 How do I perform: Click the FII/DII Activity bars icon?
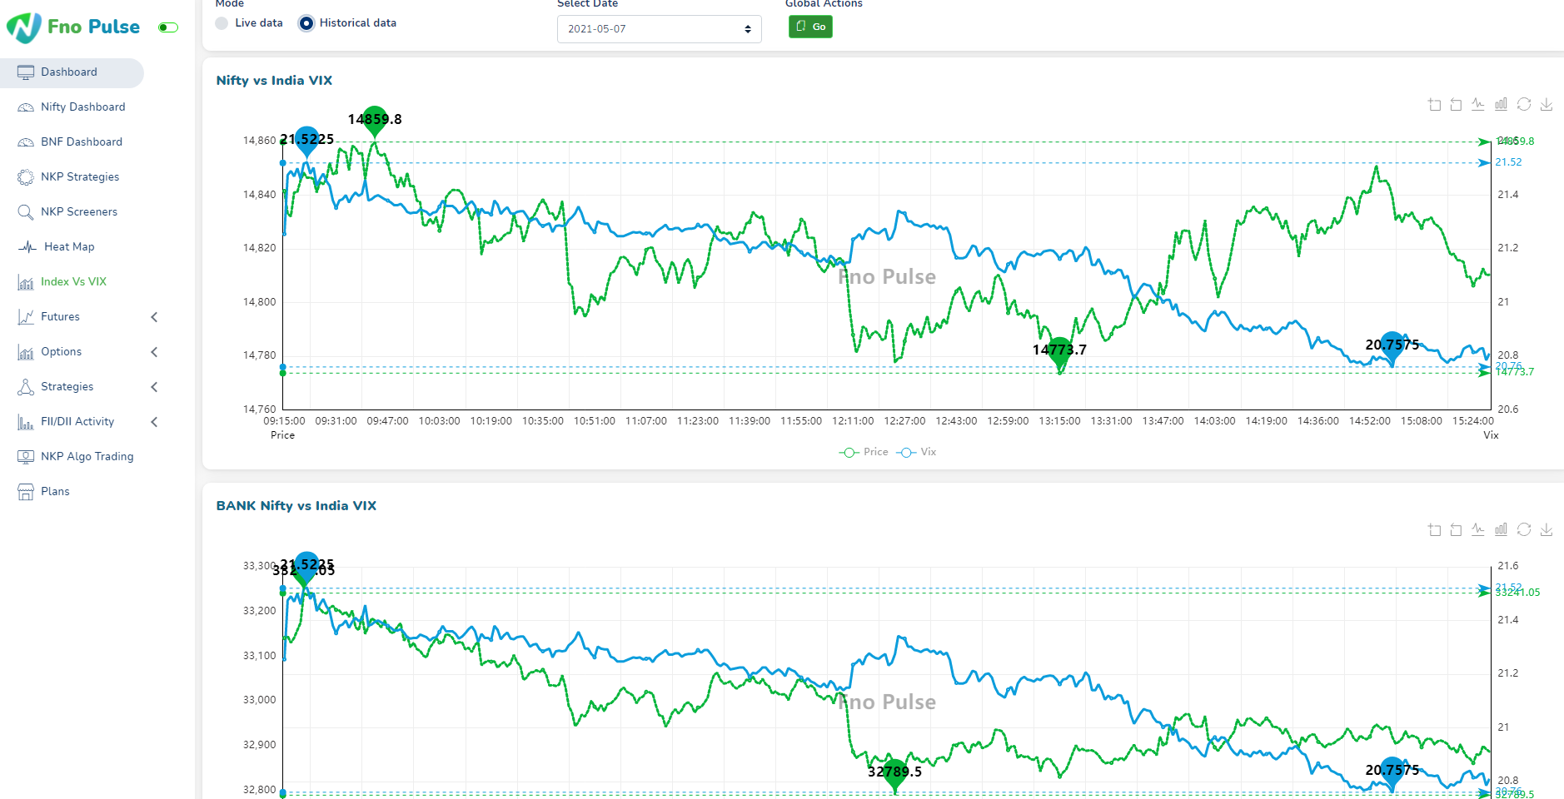(x=26, y=422)
